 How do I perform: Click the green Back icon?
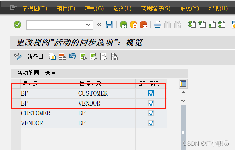[124, 25]
